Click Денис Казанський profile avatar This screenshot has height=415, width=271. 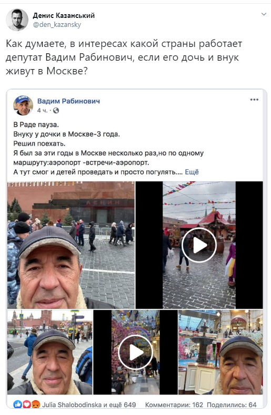click(x=17, y=20)
